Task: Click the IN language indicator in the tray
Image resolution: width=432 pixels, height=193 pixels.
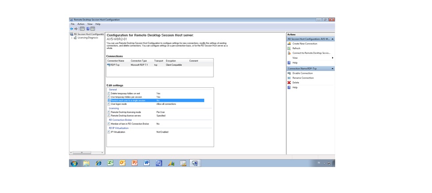Action: [x=319, y=163]
